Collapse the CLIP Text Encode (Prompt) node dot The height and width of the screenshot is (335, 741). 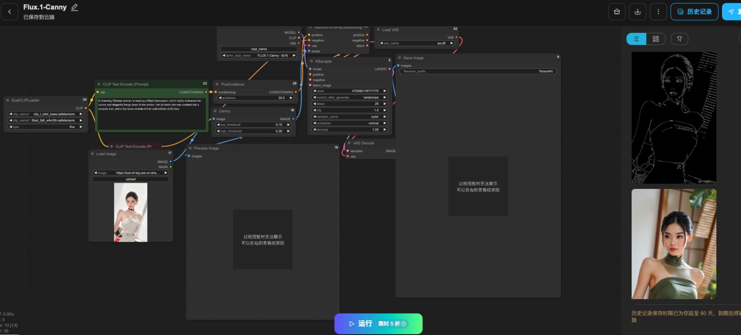click(x=99, y=84)
